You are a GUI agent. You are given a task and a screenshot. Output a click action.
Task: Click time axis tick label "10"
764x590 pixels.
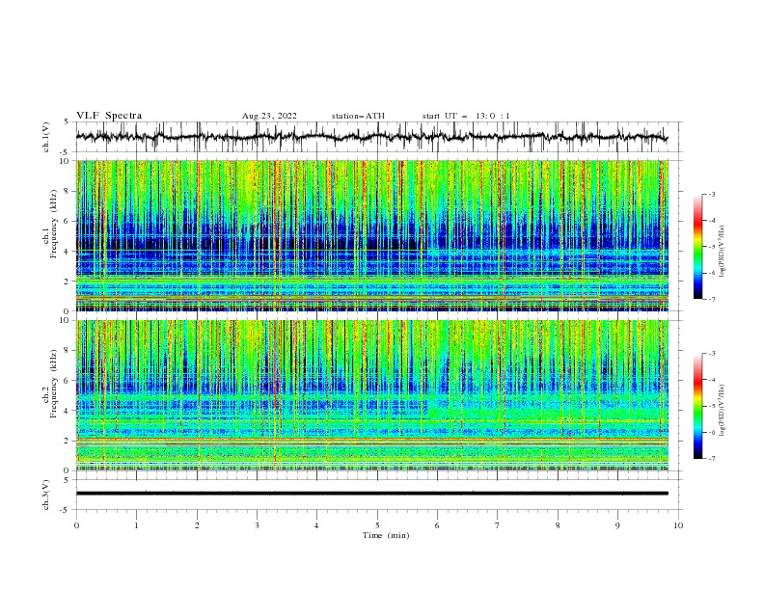tap(678, 525)
